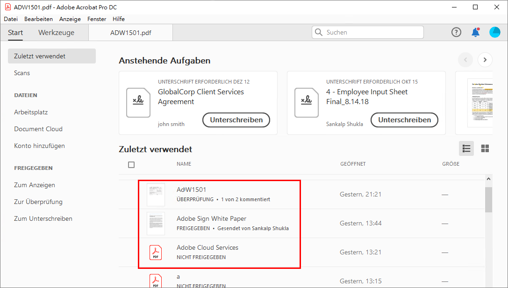The image size is (508, 288).
Task: Show next pending tasks with right chevron
Action: tap(485, 60)
